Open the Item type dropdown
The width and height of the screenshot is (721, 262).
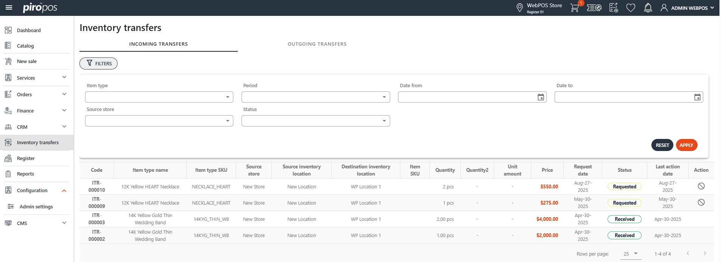(x=159, y=97)
